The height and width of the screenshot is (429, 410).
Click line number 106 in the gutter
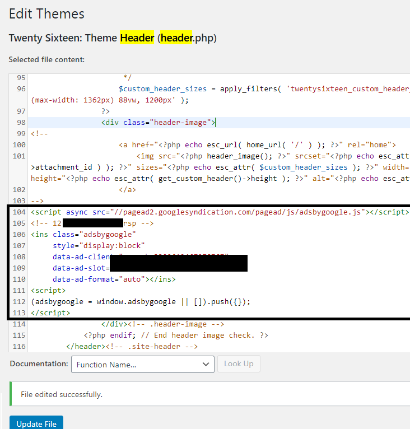pyautogui.click(x=19, y=235)
